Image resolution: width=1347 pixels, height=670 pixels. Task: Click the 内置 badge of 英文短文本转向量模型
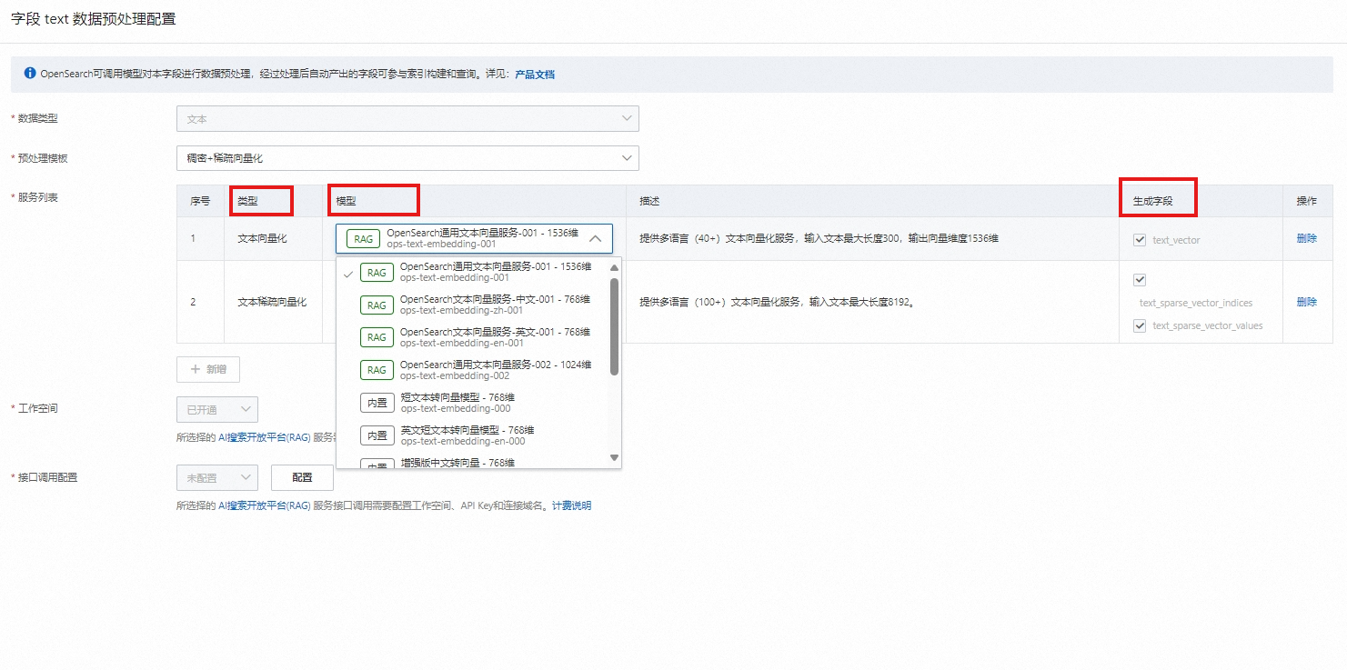[x=377, y=435]
